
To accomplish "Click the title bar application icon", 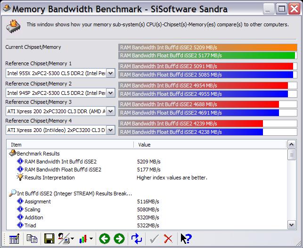I will 7,8.
